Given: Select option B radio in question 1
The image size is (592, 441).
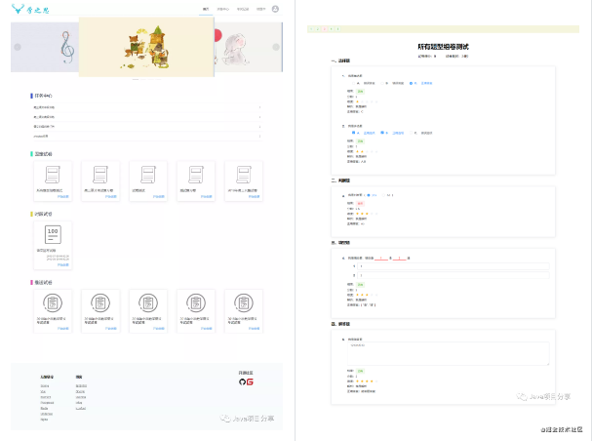Looking at the screenshot, I should click(382, 83).
